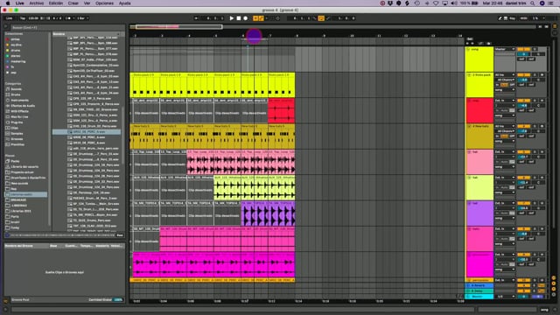This screenshot has width=560, height=315.
Task: Arm the Arrangement Record button
Action: coord(246,18)
